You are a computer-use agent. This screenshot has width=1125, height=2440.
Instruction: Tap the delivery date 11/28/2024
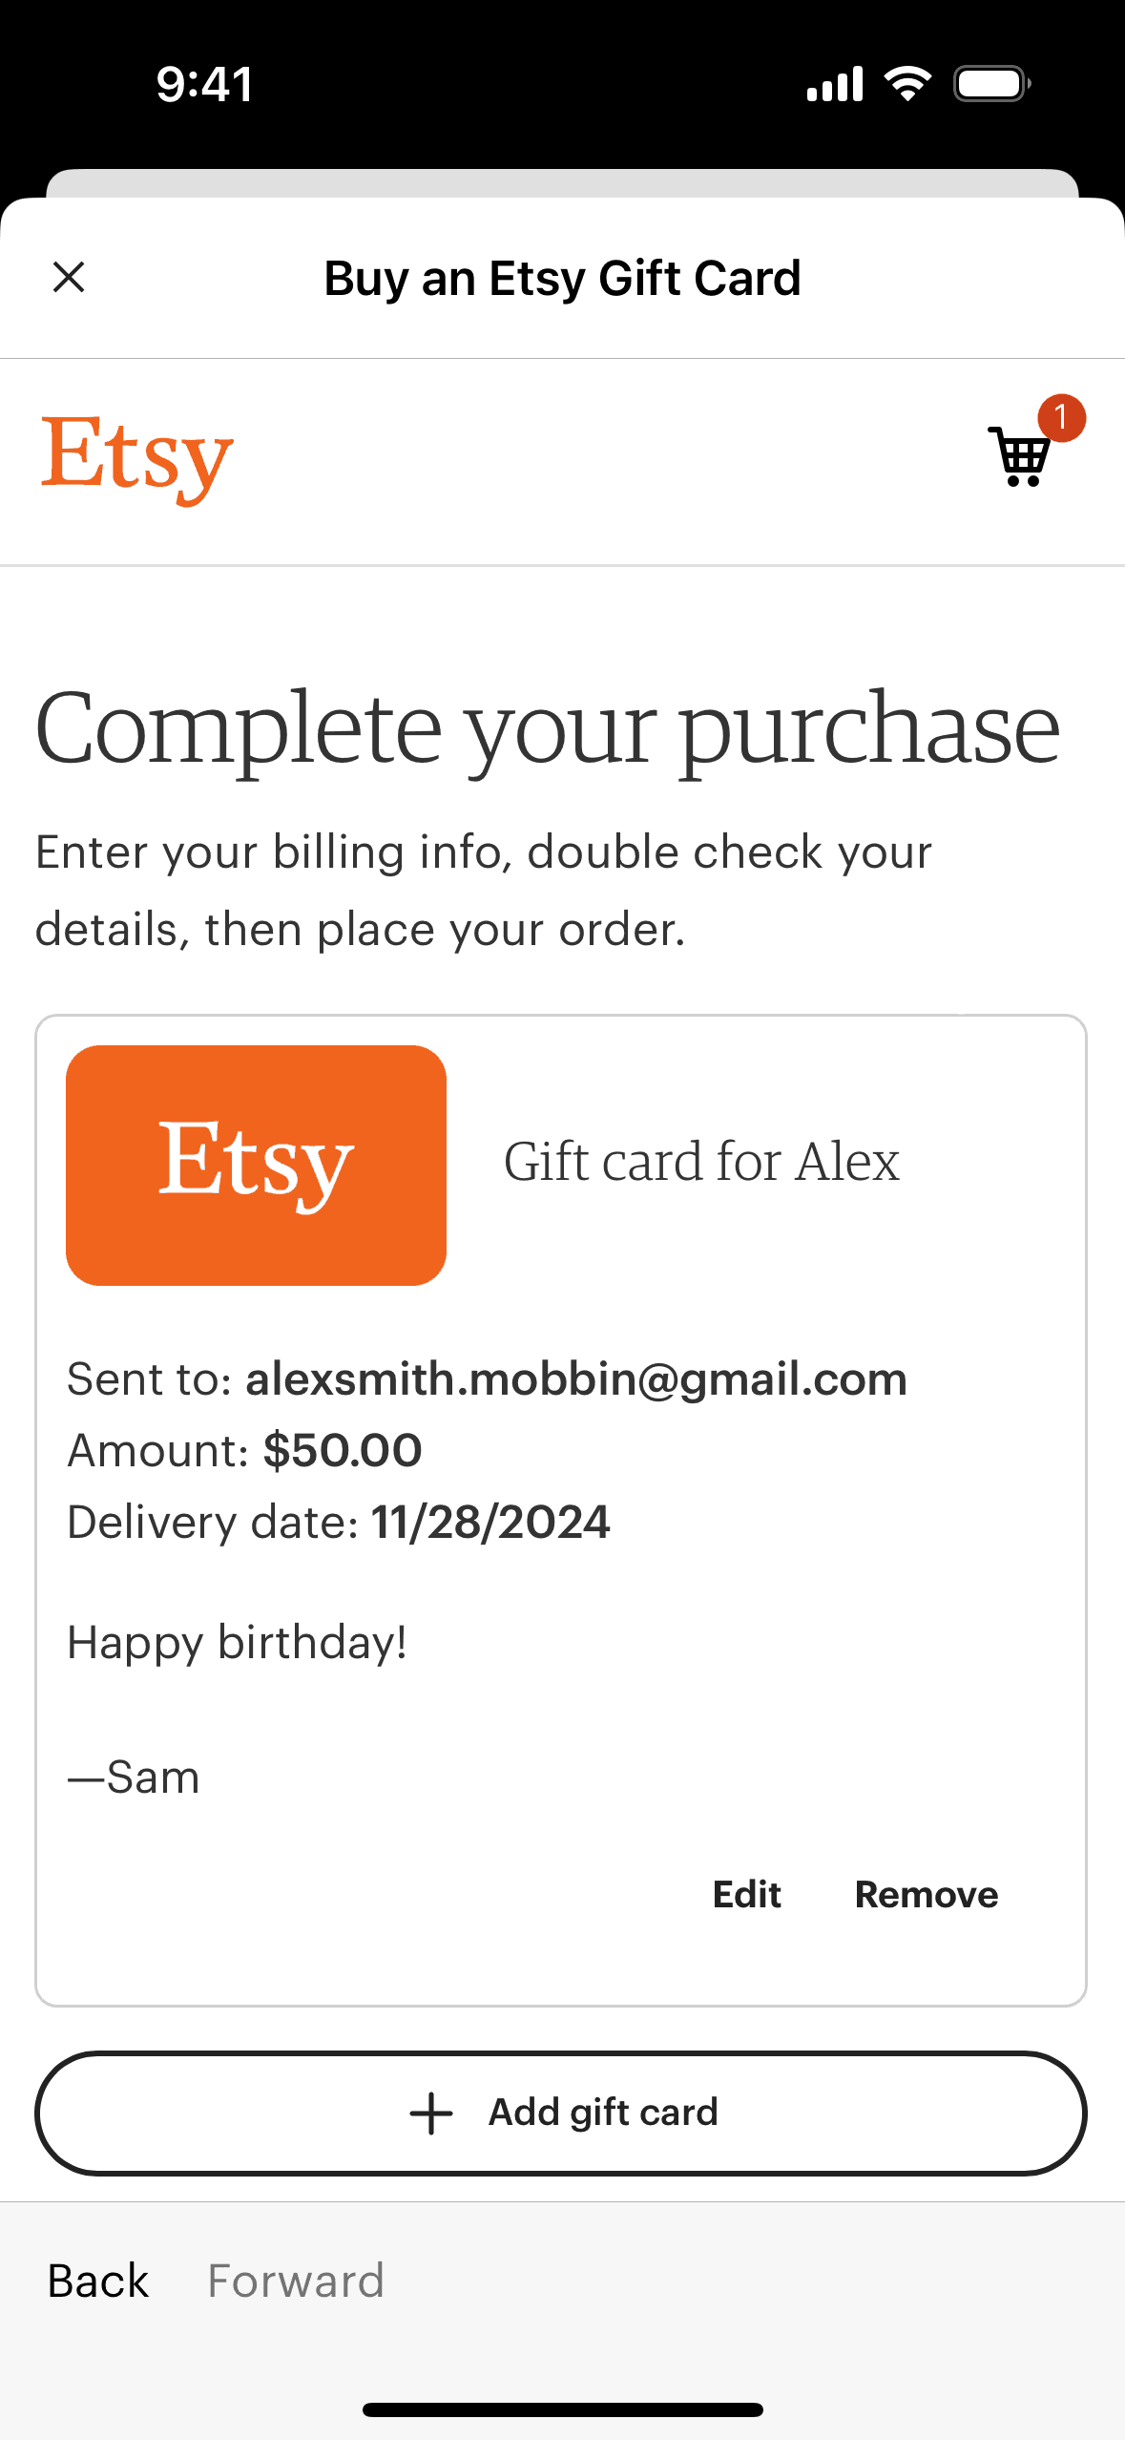coord(490,1522)
